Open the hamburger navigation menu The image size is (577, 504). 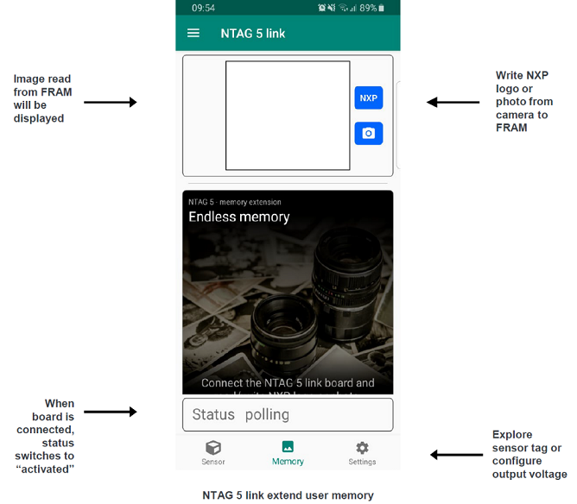click(193, 34)
